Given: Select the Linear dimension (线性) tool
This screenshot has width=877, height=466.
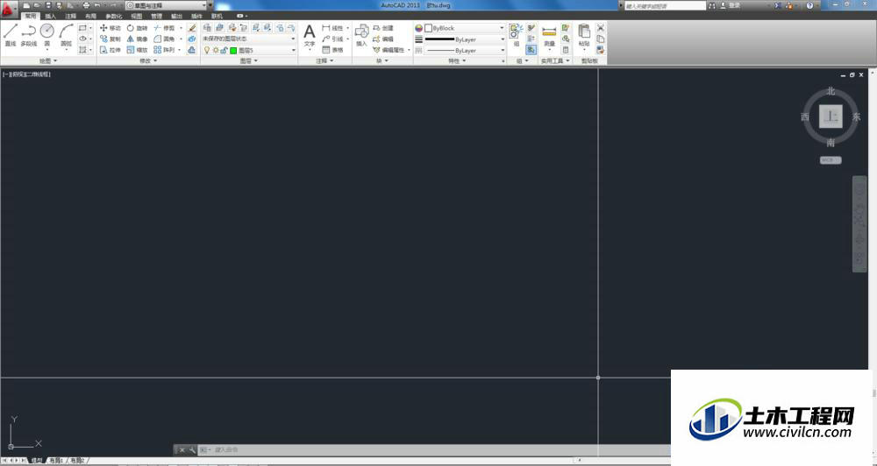Looking at the screenshot, I should 332,27.
